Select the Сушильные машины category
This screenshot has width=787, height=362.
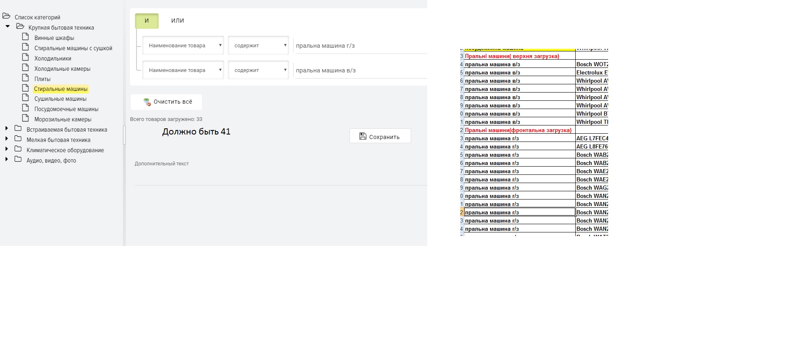[60, 99]
